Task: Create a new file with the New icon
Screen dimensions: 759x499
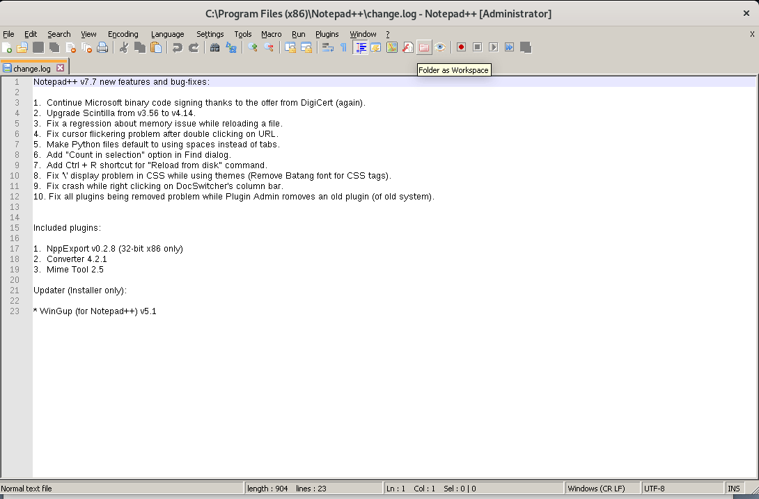Action: [7, 47]
